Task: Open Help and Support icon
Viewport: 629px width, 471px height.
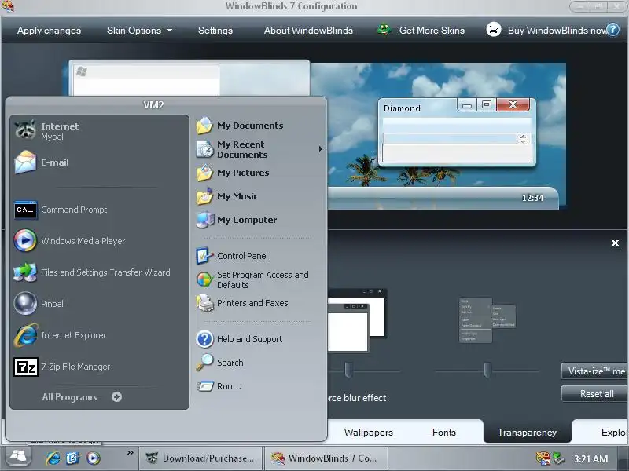Action: (204, 339)
